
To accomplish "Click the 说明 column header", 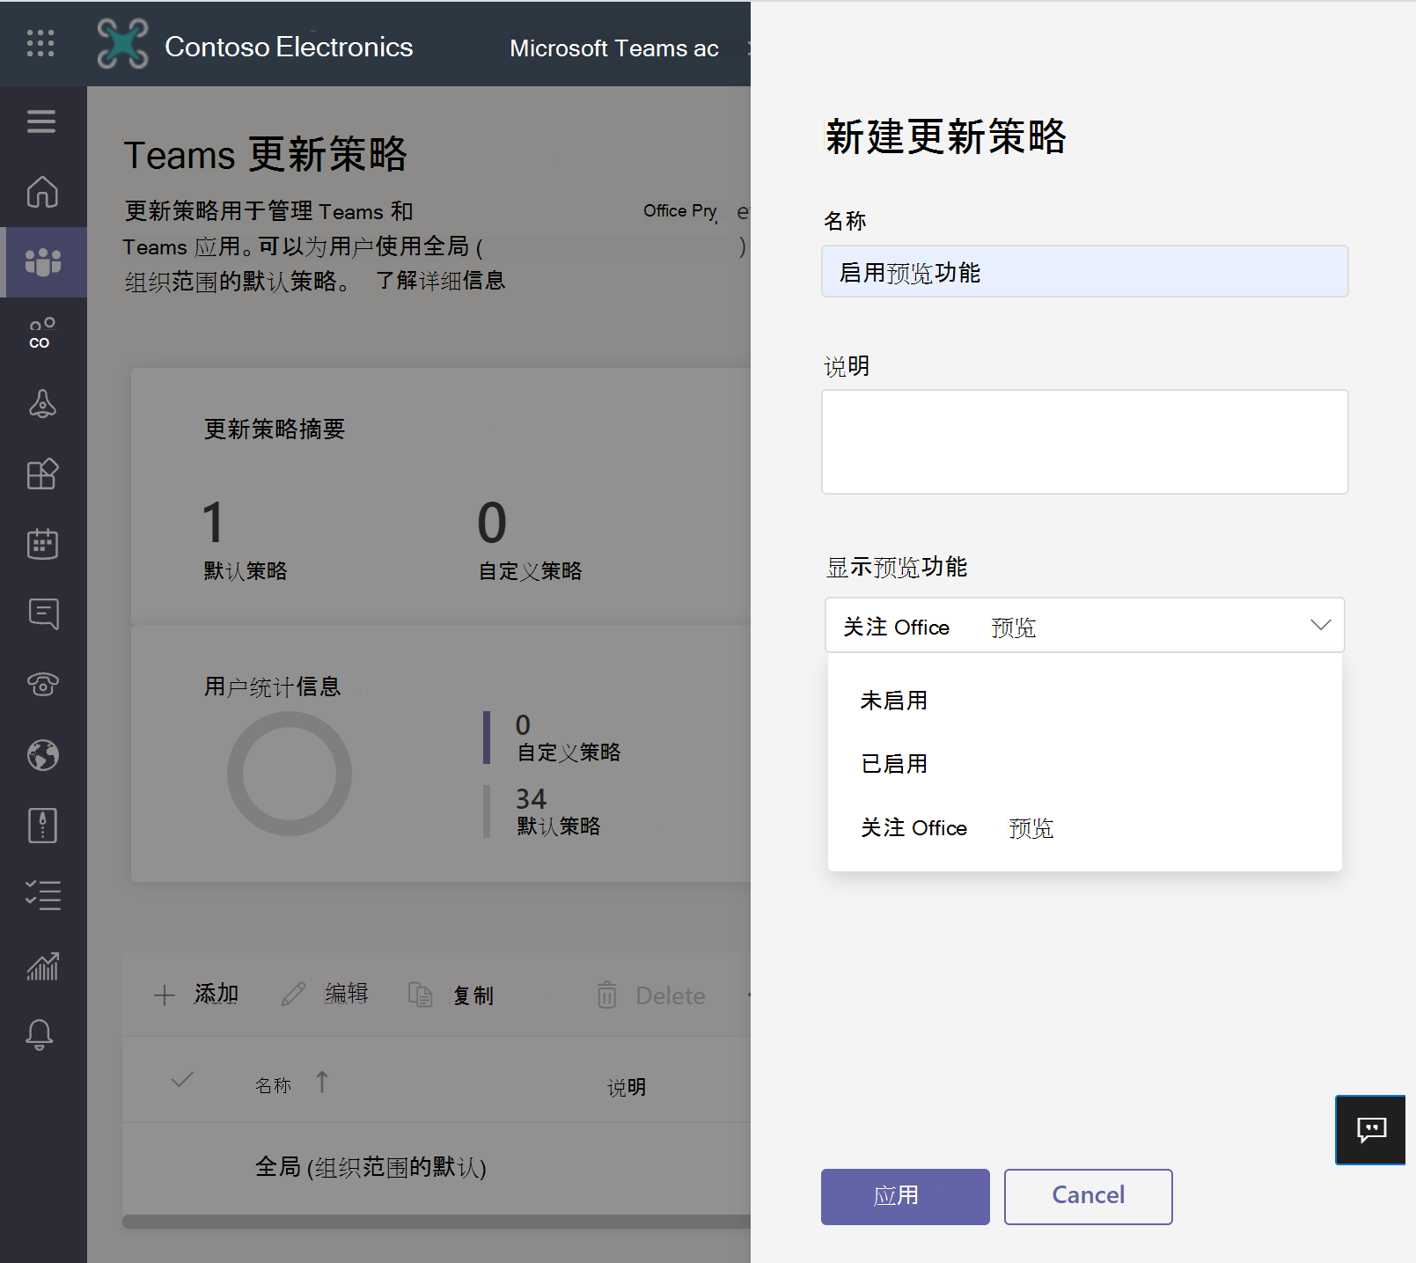I will coord(627,1088).
